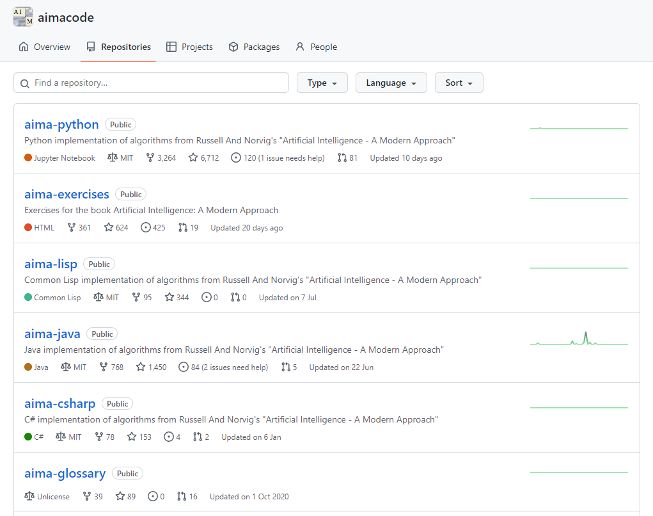
Task: Click the MIT license icon for aima-python
Action: [x=113, y=157]
